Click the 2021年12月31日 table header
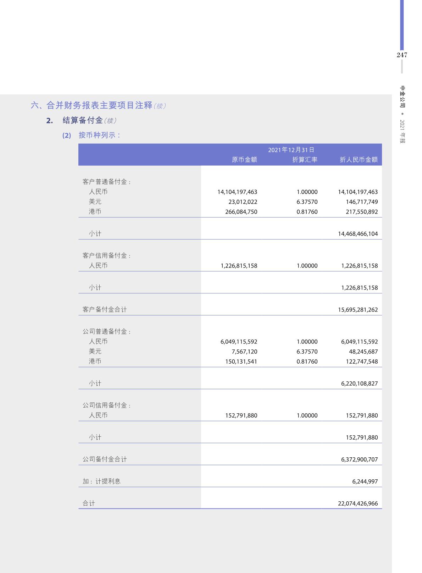The image size is (422, 573). point(291,150)
